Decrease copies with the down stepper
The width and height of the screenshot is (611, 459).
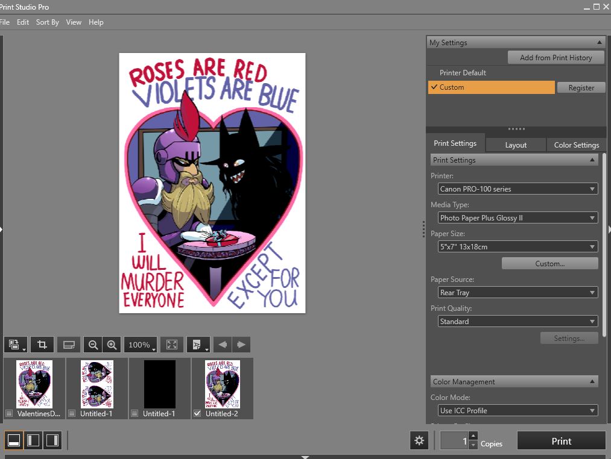tap(473, 445)
